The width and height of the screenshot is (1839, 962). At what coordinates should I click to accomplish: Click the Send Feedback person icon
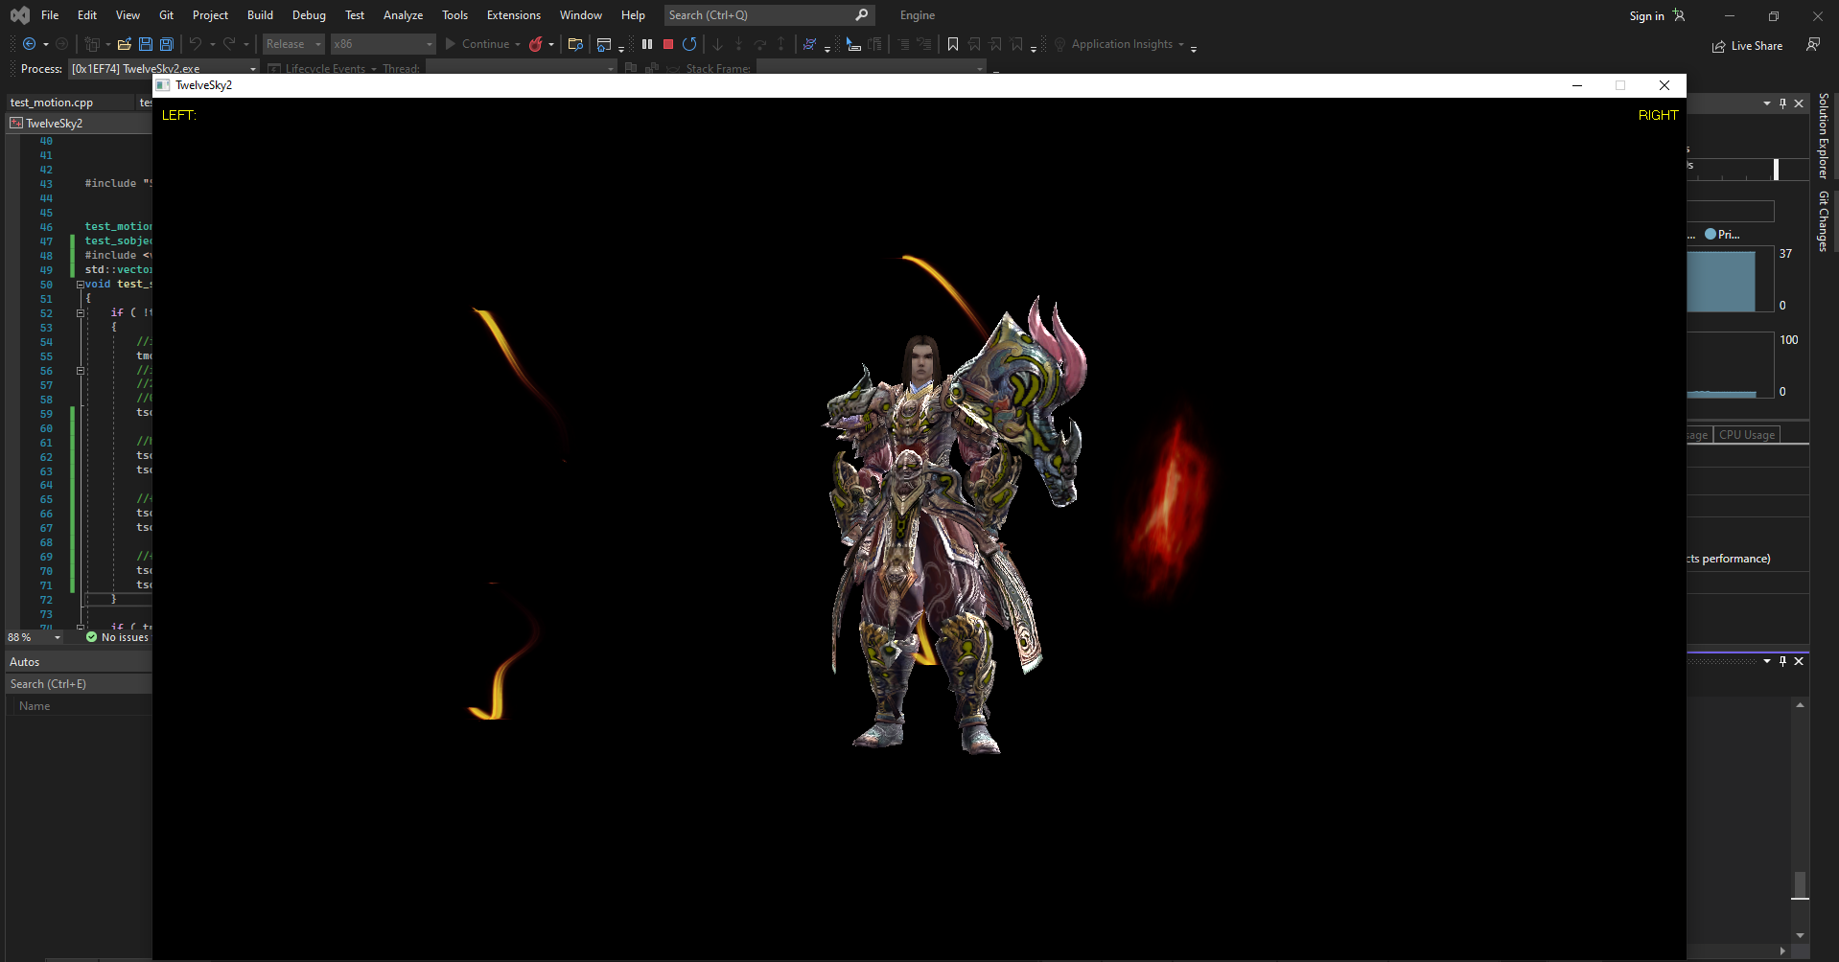[1813, 44]
